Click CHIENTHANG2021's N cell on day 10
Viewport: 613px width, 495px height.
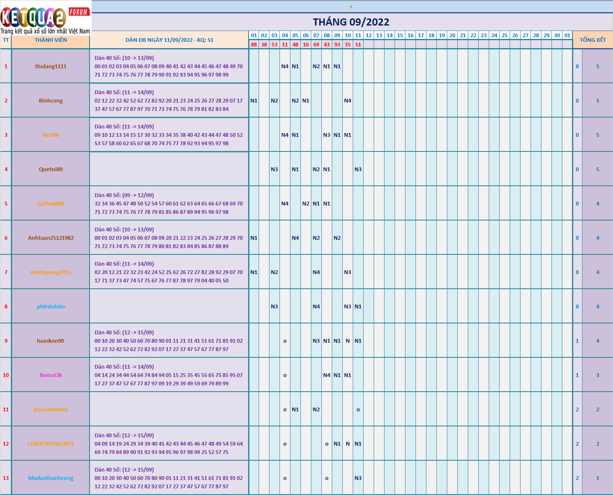coord(348,444)
